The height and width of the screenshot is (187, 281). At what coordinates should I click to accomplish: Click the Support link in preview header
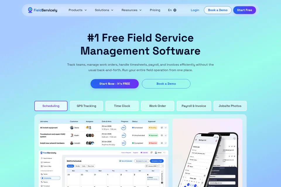pyautogui.click(x=136, y=153)
